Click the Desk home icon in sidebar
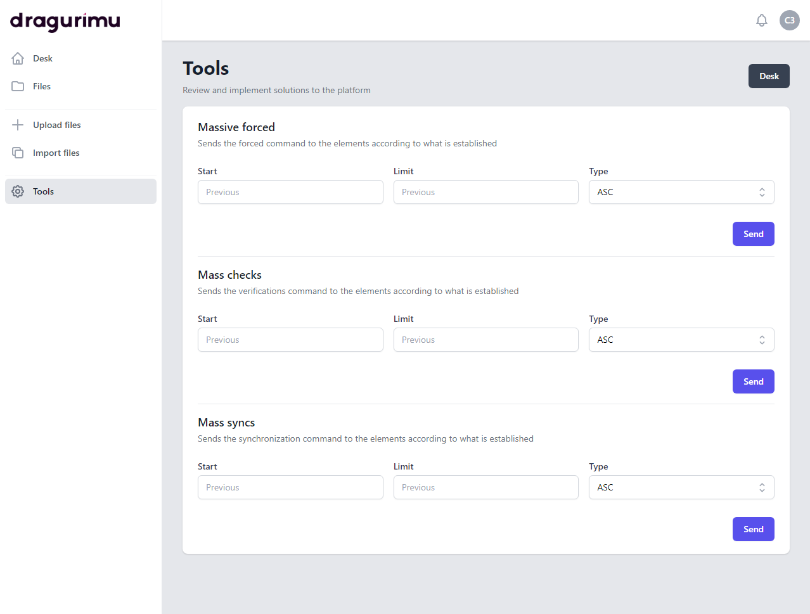810x614 pixels. 18,58
